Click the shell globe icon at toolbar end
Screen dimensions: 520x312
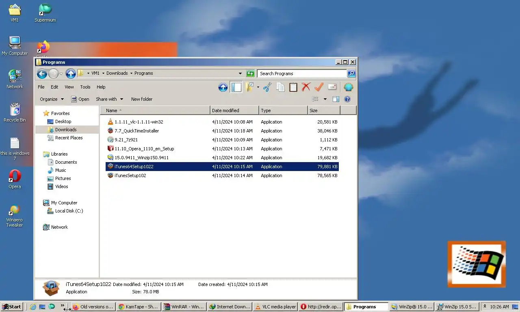[x=348, y=87]
